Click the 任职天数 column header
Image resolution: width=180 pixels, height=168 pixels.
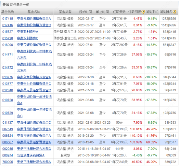pos(119,12)
